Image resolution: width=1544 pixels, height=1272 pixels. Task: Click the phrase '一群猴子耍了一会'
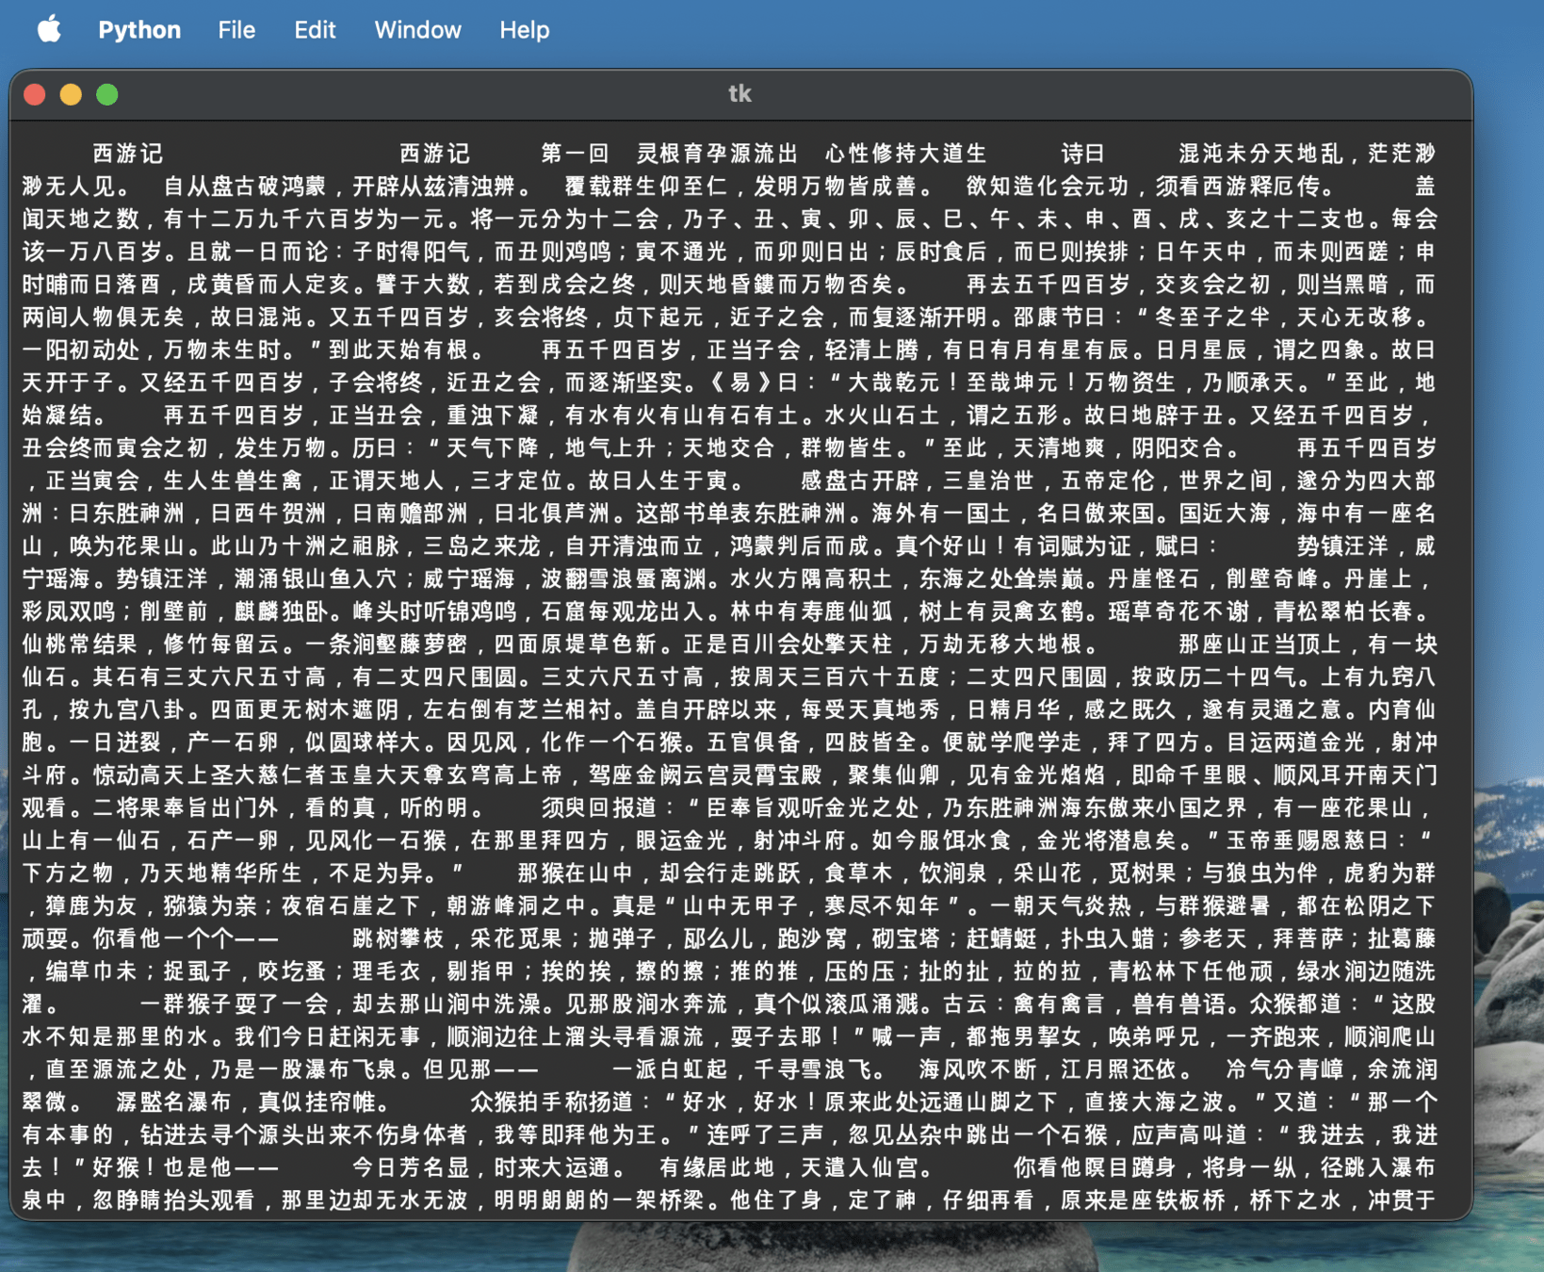(234, 1005)
